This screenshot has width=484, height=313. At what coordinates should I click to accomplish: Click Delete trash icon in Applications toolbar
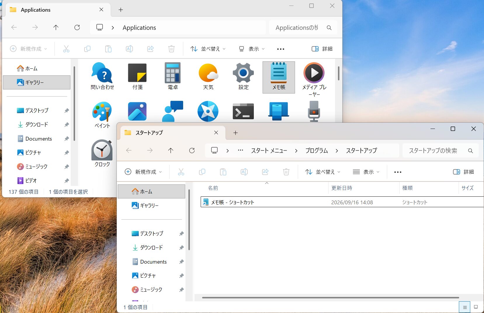point(171,49)
